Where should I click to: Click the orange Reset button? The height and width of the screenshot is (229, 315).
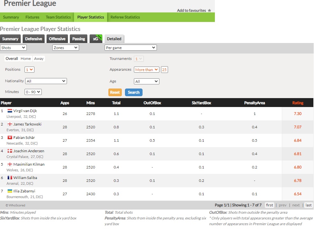(x=115, y=92)
